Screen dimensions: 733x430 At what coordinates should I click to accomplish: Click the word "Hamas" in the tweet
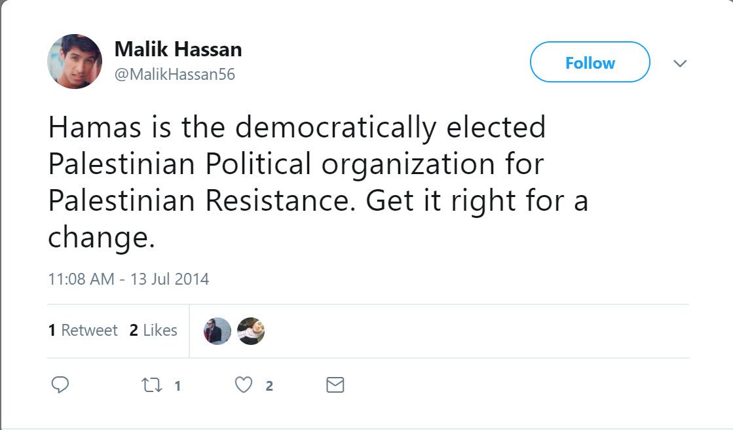coord(94,127)
